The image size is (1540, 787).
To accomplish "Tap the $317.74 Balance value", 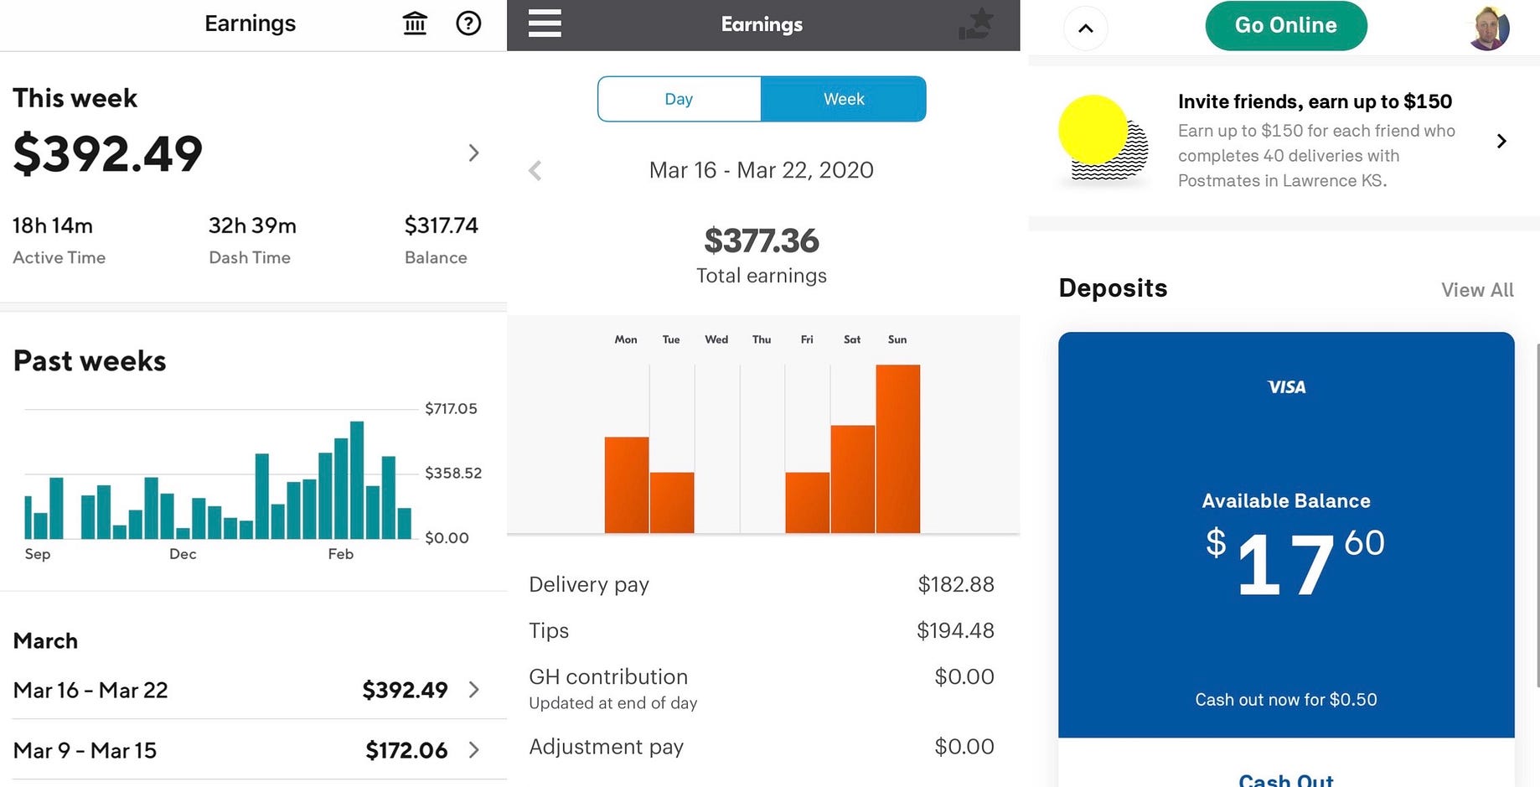I will (441, 225).
